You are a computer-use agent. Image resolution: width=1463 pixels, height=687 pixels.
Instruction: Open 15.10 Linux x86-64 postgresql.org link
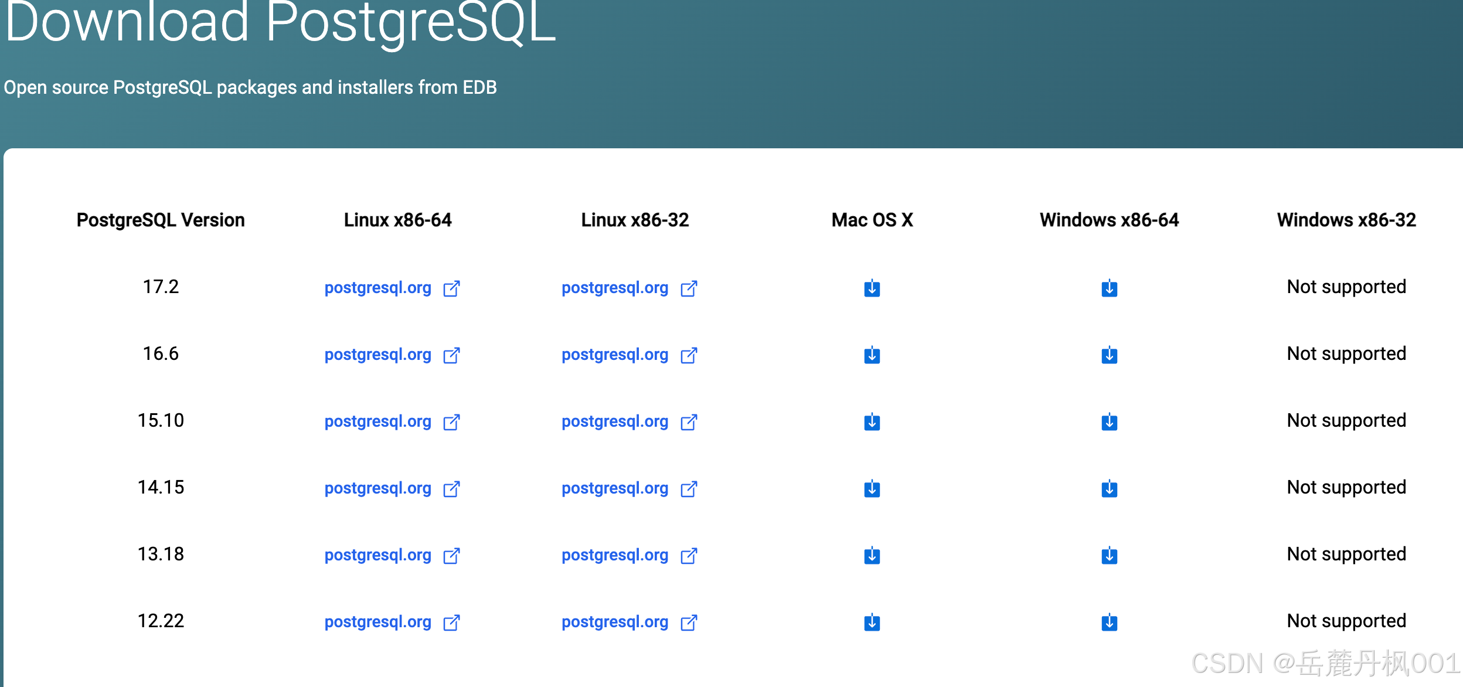coord(378,422)
